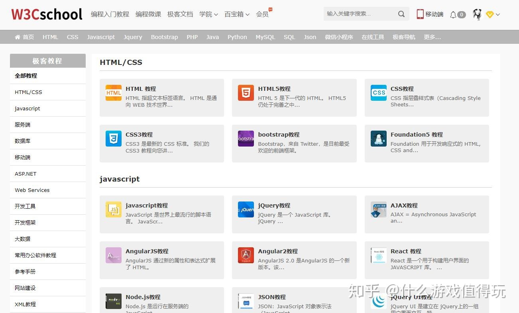Viewport: 519px width, 313px height.
Task: Open the HTML5教程 shield icon
Action: pyautogui.click(x=246, y=93)
